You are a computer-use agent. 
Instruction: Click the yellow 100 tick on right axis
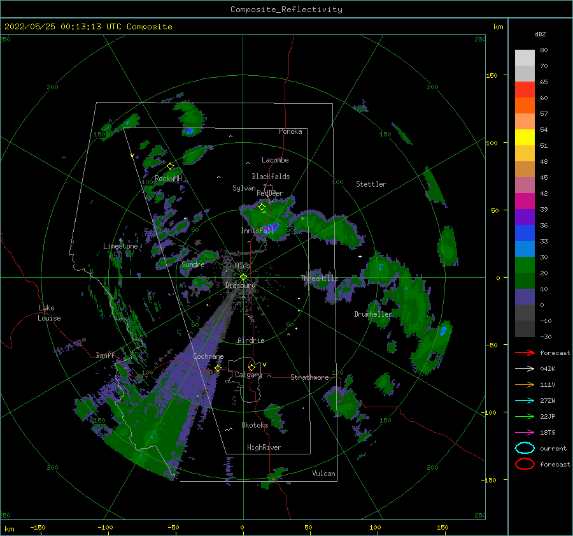492,143
